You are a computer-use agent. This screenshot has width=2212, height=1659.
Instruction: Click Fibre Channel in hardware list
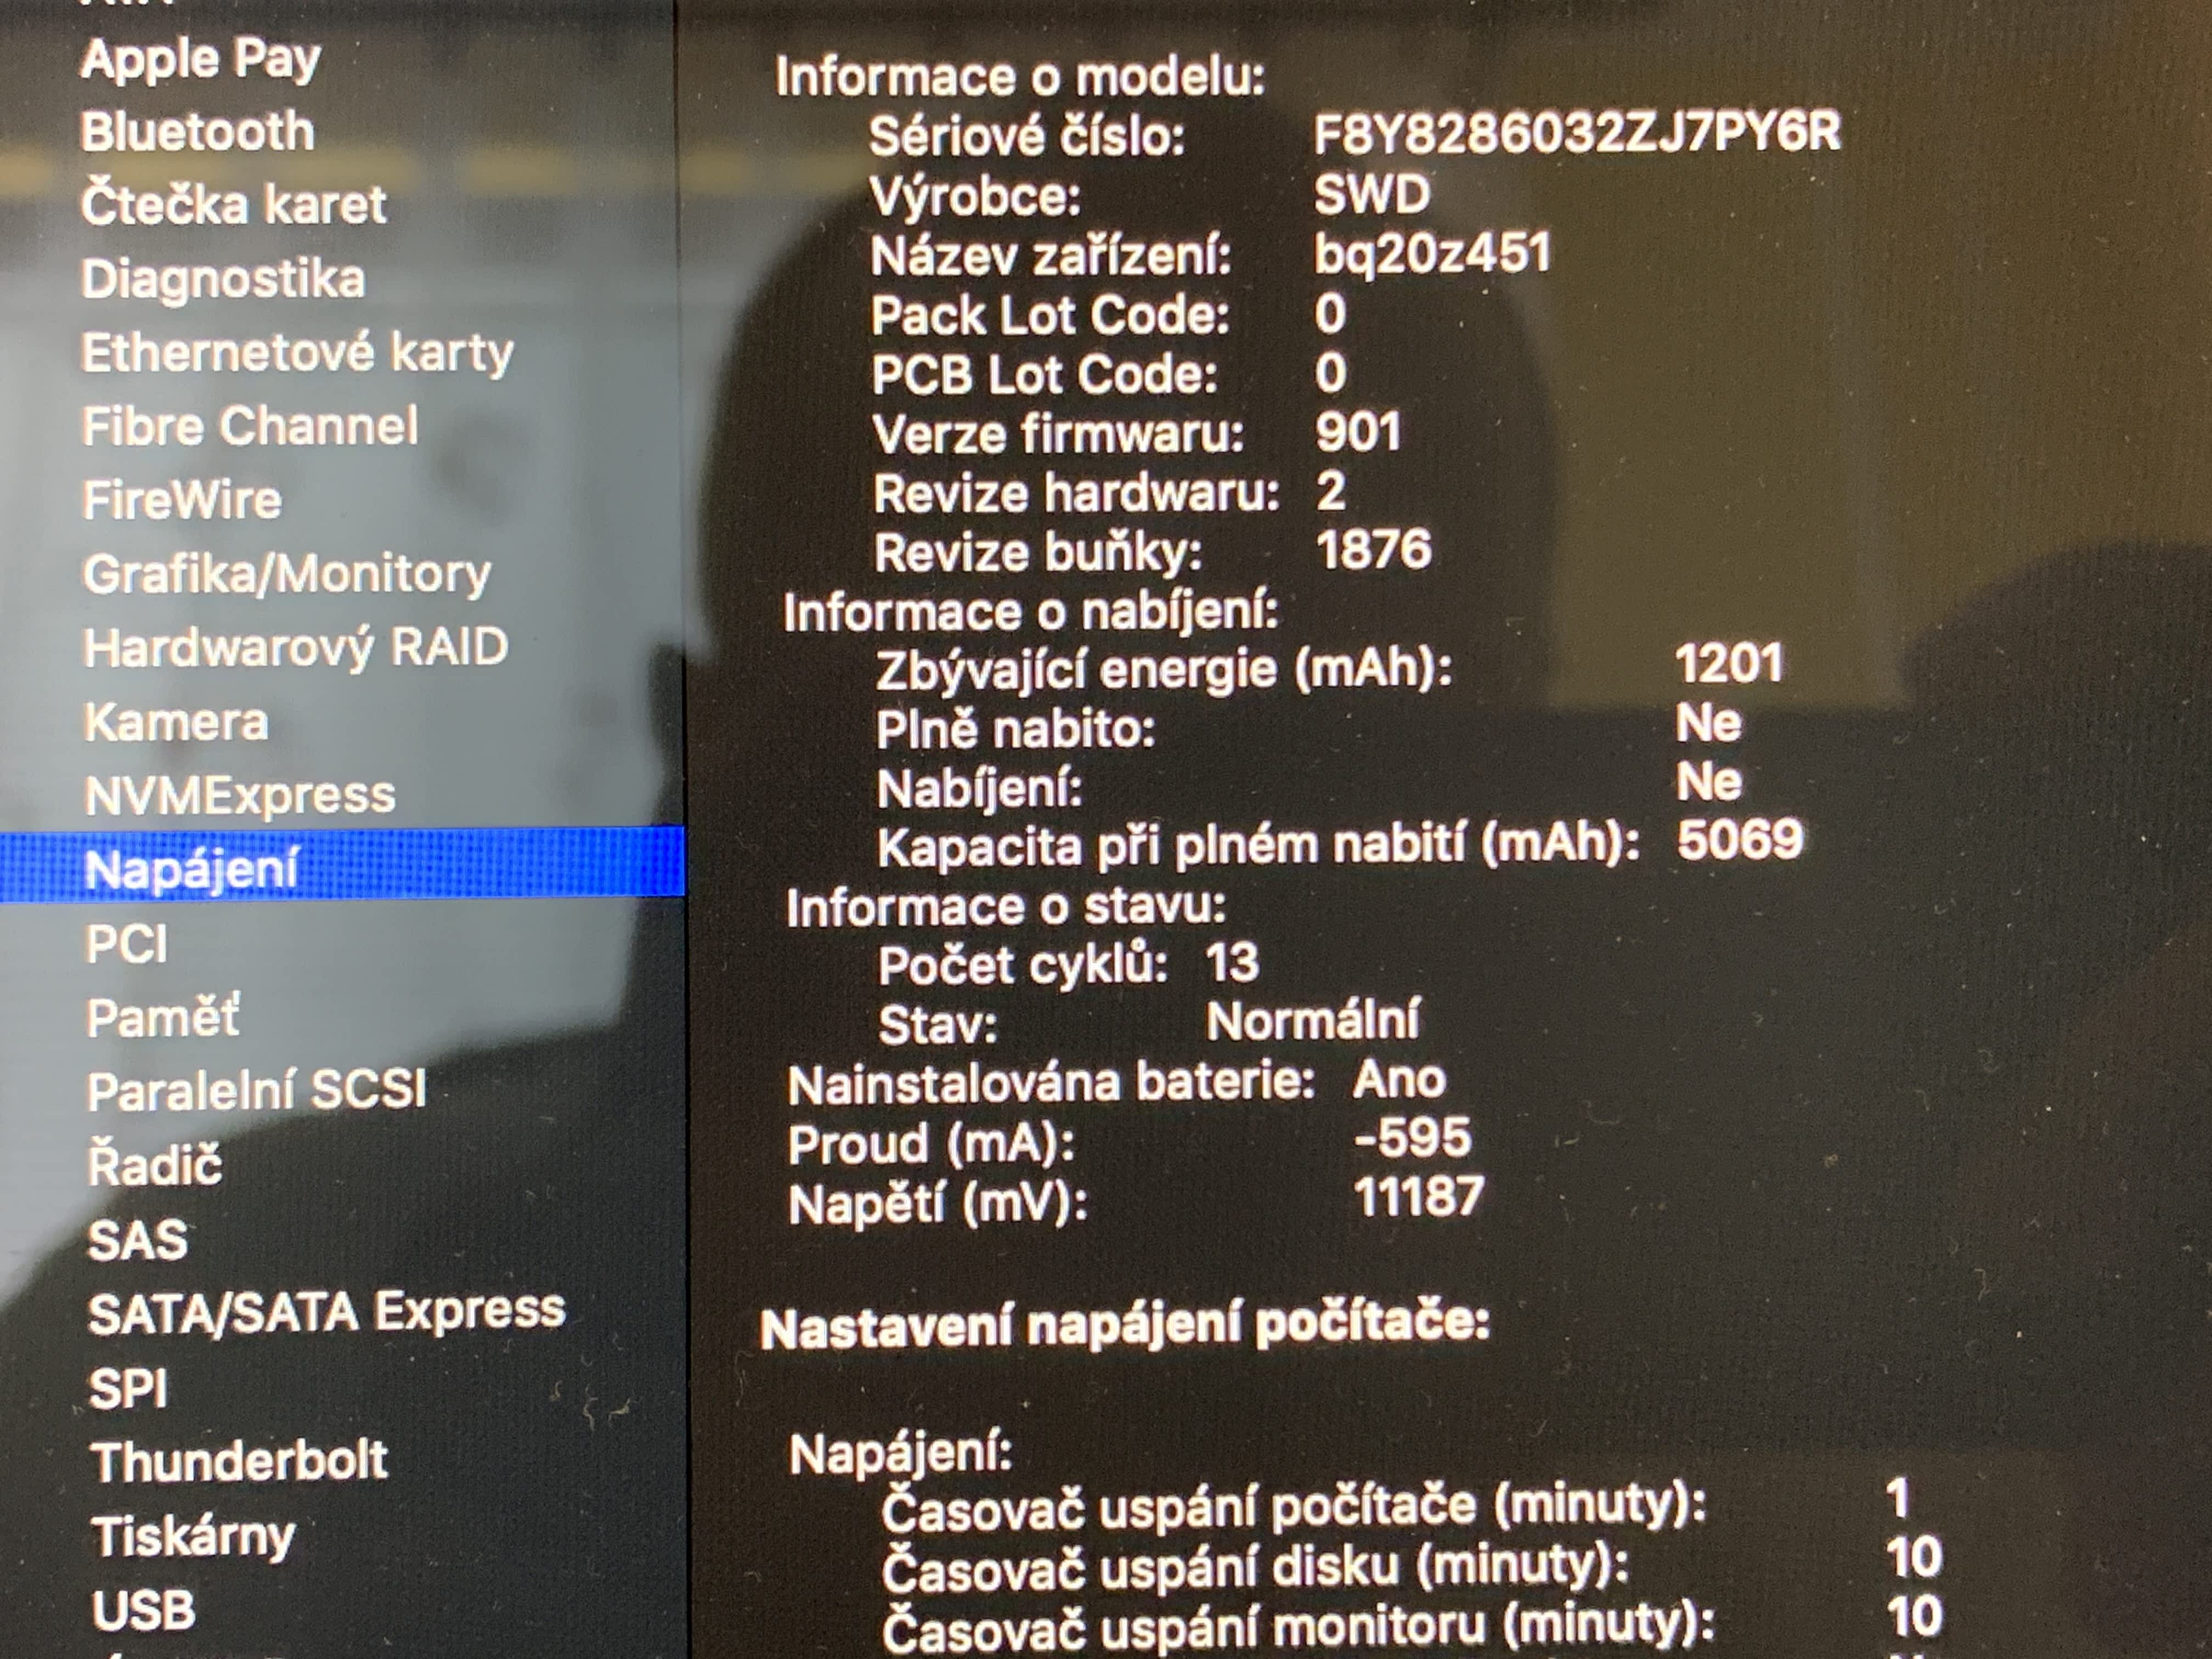tap(250, 426)
